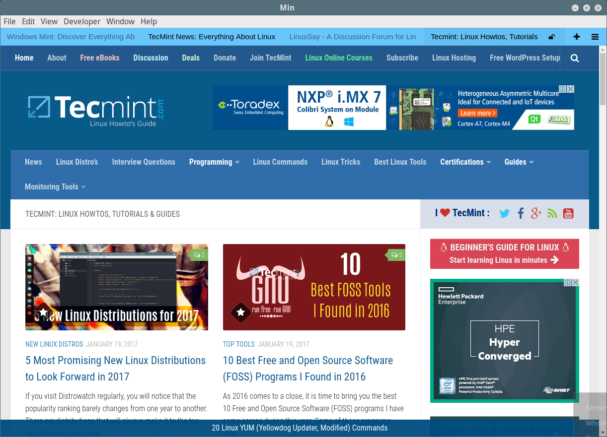Open Linux Commands category link
Viewport: 607px width, 437px height.
[x=280, y=162]
